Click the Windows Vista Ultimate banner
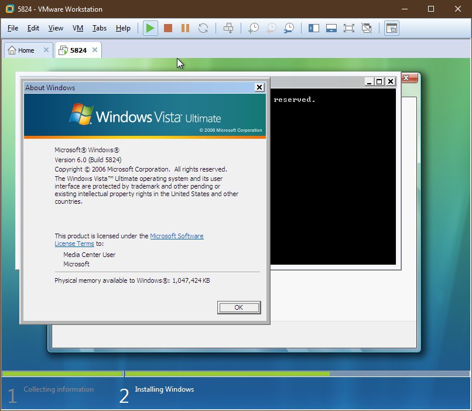This screenshot has height=411, width=472. pos(145,116)
